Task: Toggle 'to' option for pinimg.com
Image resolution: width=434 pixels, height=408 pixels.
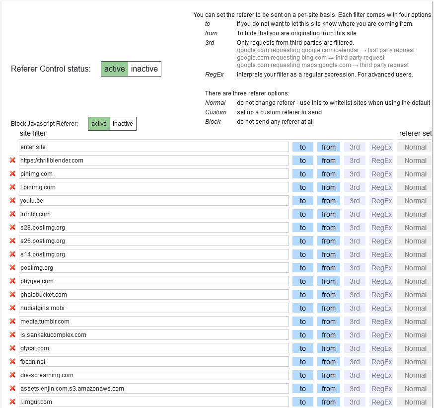Action: (303, 174)
